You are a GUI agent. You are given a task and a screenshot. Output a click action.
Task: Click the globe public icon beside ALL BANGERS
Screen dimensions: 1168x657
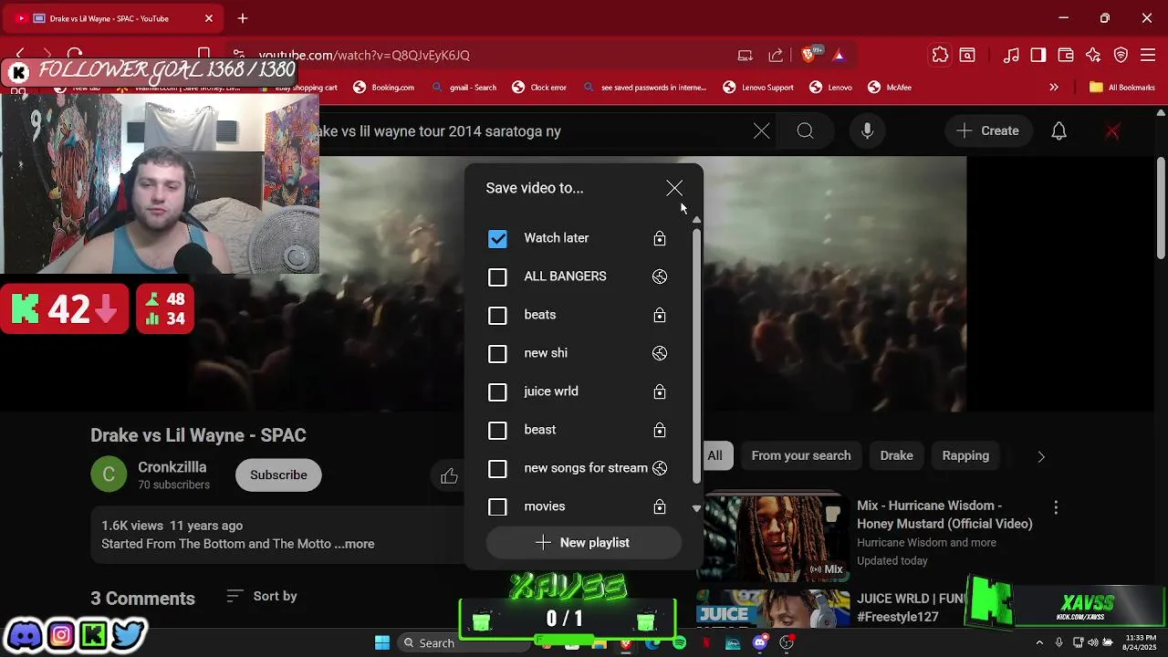click(x=660, y=276)
